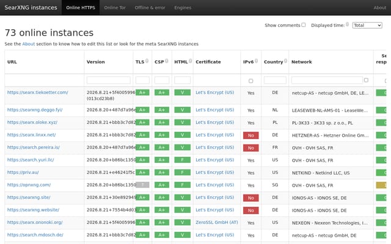Click red IPv6 No badge for searx.linxx.net
The height and width of the screenshot is (244, 391).
tap(251, 135)
